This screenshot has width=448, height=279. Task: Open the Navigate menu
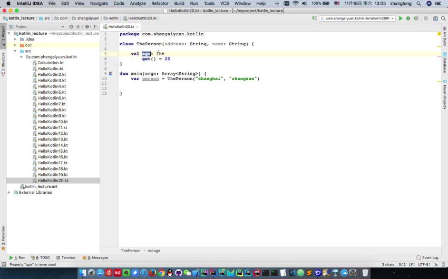(x=99, y=4)
